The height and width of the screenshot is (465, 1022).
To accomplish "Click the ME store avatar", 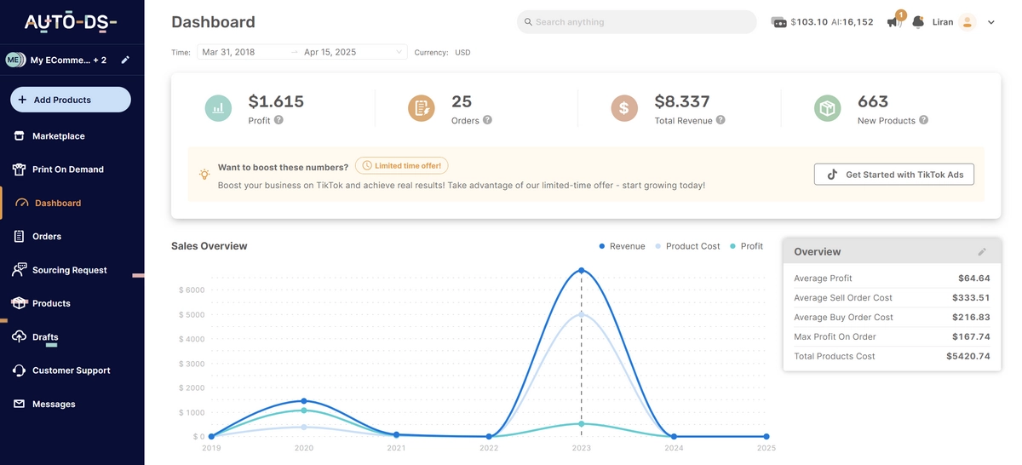I will click(x=14, y=60).
